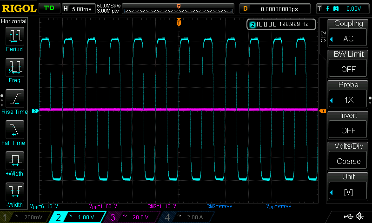Click the horizontal timebase 5.00ms field

point(78,9)
